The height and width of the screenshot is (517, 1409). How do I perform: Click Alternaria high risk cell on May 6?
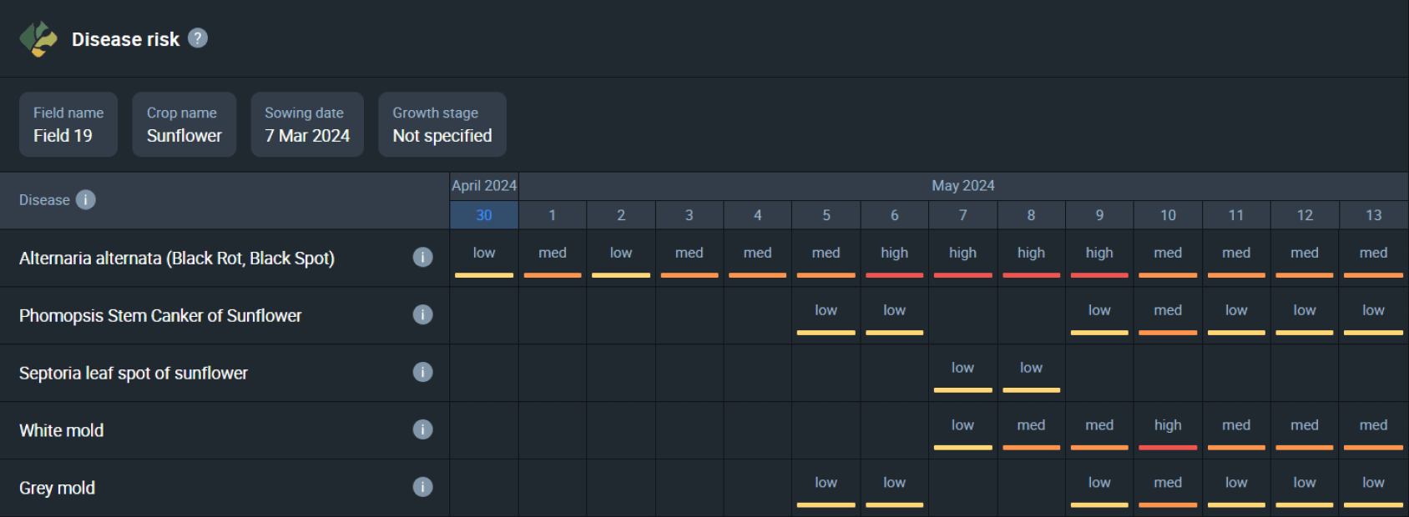coord(895,258)
